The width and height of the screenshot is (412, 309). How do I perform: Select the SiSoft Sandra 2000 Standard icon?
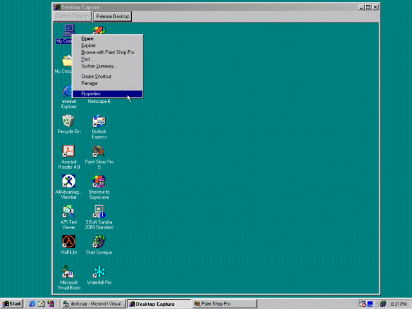click(x=99, y=212)
